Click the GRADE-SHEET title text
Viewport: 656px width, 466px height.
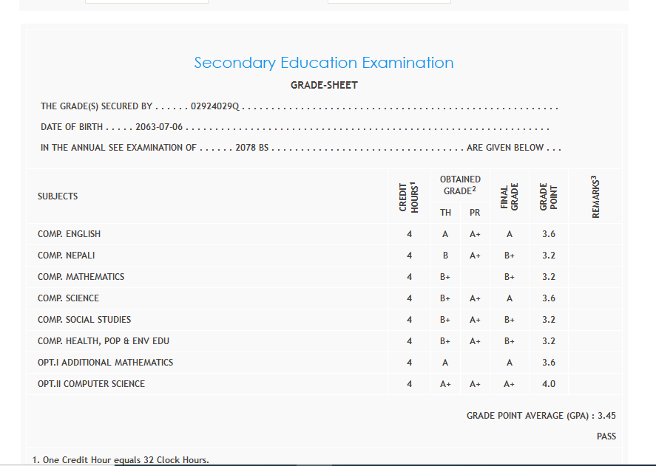pyautogui.click(x=324, y=85)
